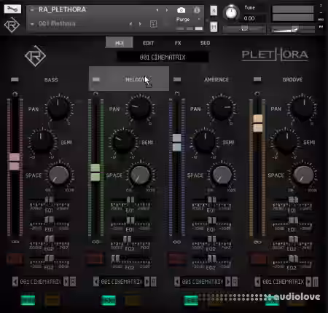Click the small button right of Melody preset arrows
328x313 pixels.
pyautogui.click(x=154, y=282)
